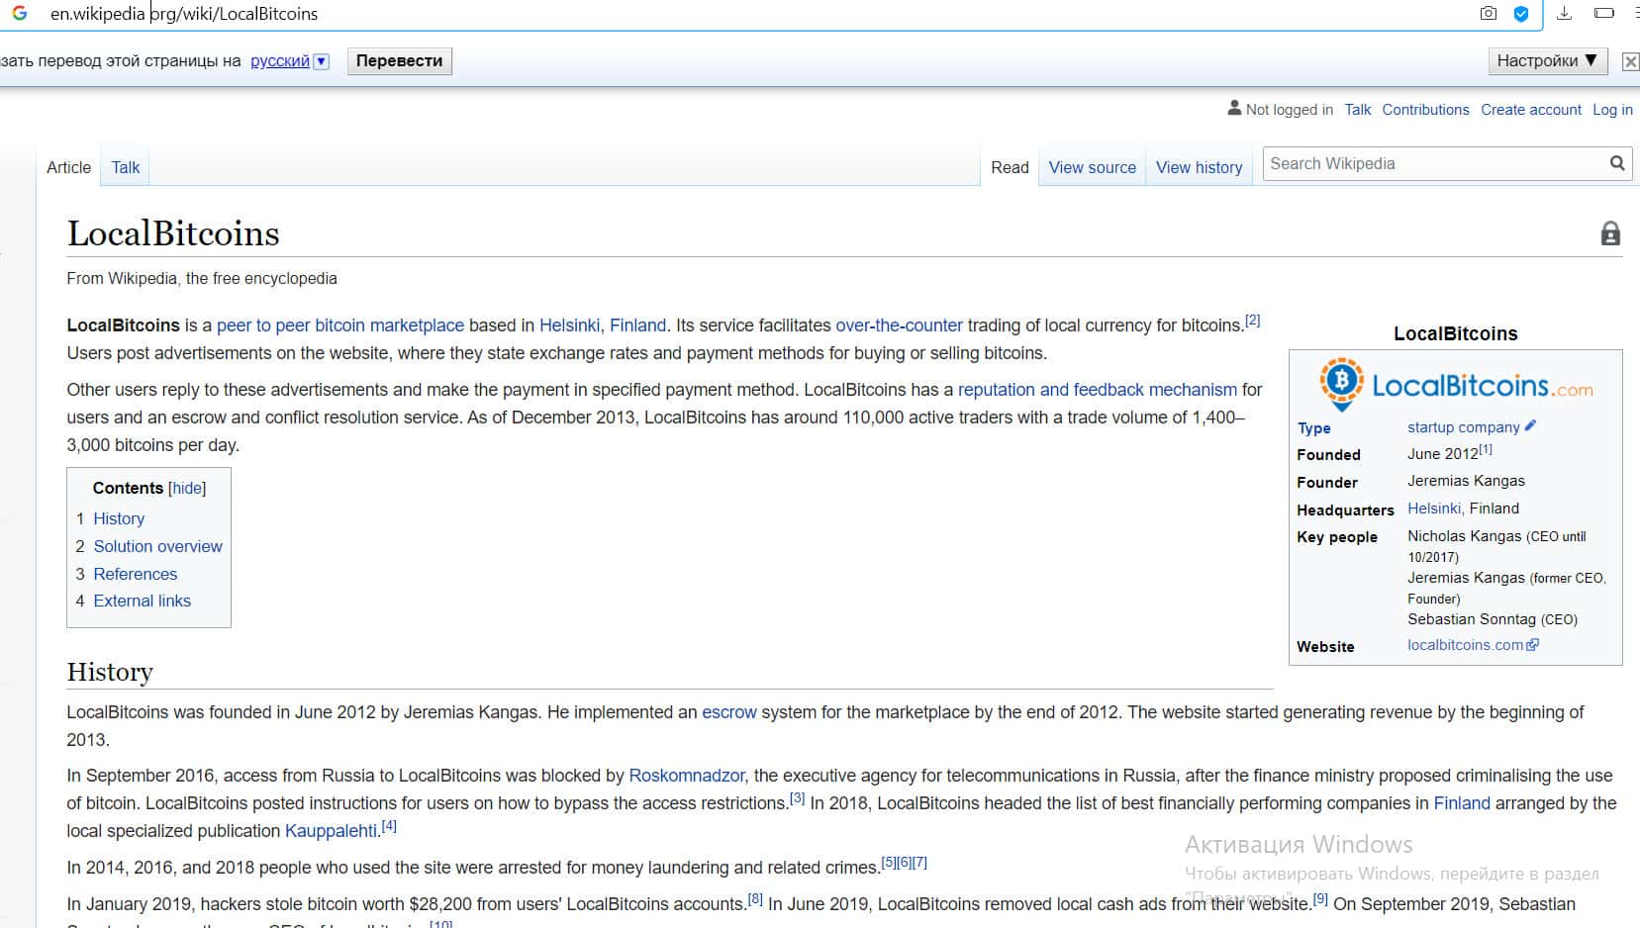Screen dimensions: 1640x928
Task: Close the translation bar
Action: click(x=1629, y=61)
